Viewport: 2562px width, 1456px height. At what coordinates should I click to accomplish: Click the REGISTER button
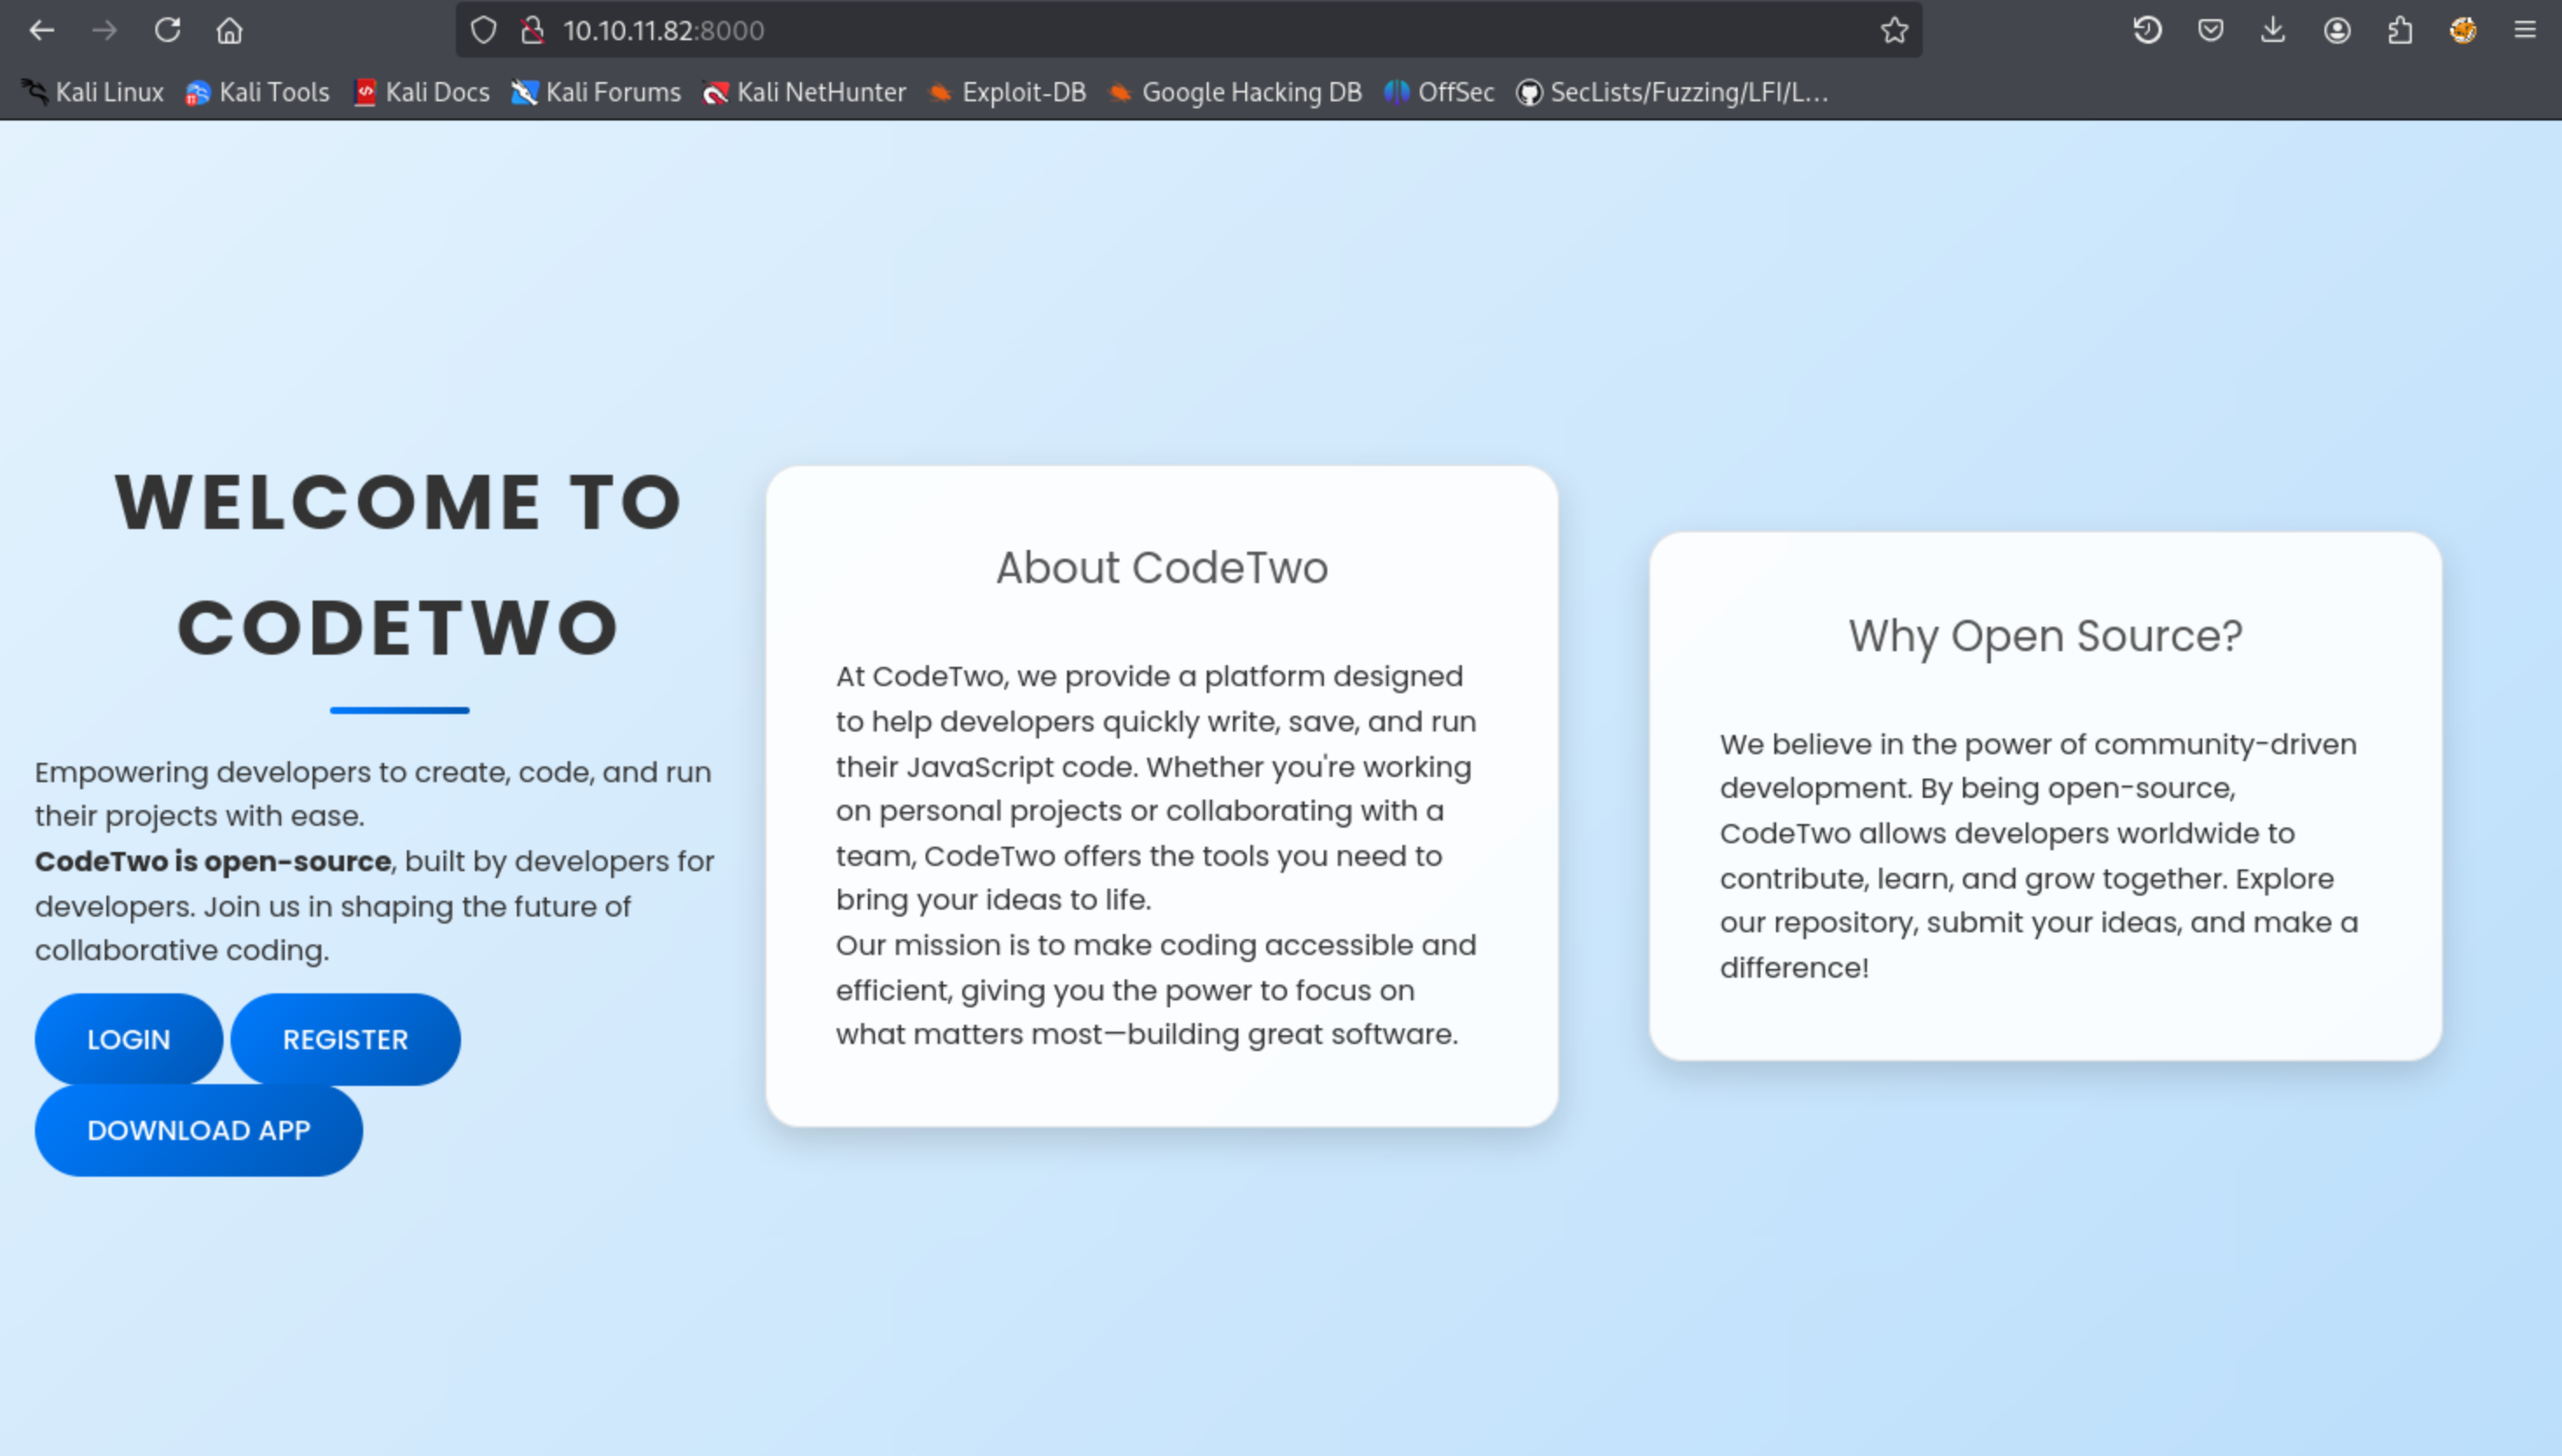point(345,1039)
